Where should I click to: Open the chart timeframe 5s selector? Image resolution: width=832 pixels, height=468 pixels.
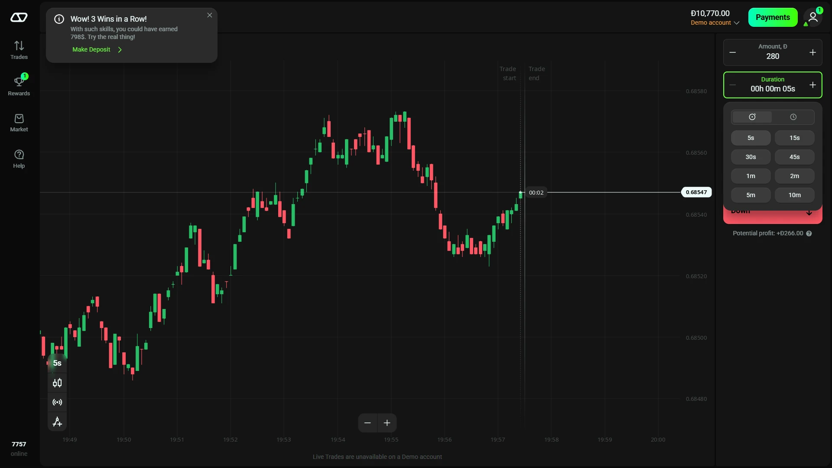(x=57, y=363)
